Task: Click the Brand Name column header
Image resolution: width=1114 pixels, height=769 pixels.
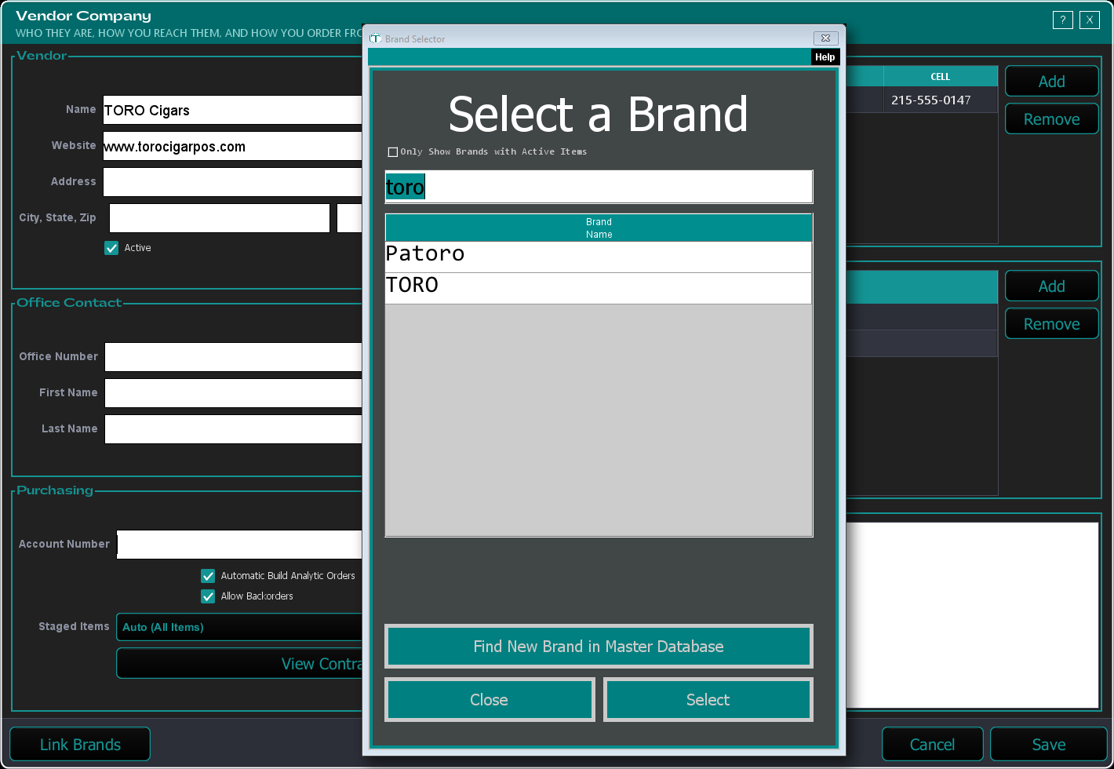Action: (599, 228)
